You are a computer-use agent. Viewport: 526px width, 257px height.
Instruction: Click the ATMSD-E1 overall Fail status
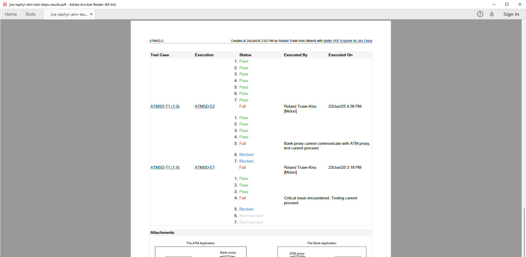click(242, 167)
